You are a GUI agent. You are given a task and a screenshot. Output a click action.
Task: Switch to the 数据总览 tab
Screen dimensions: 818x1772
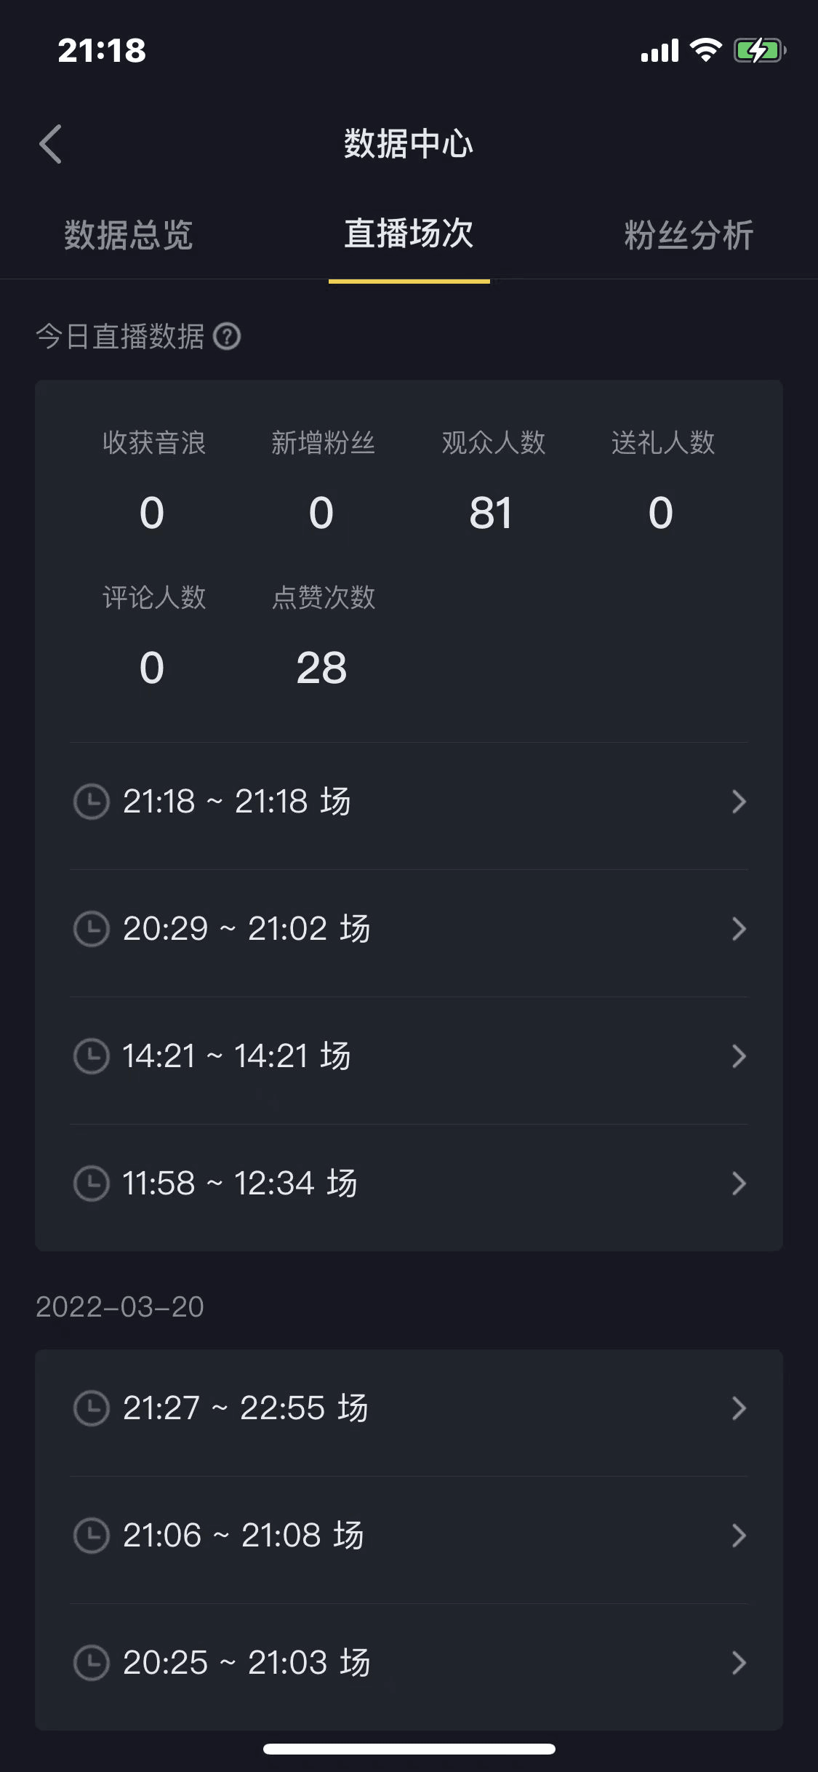(x=129, y=235)
